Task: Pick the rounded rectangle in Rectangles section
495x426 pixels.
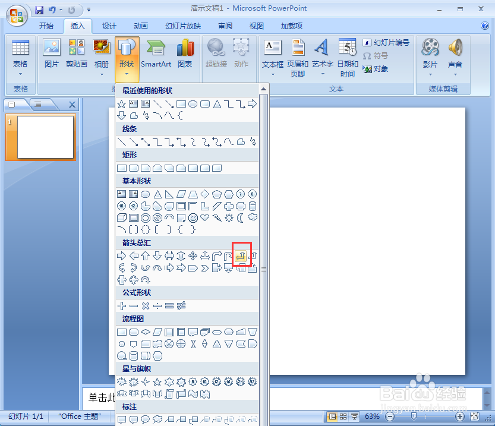Action: (x=134, y=168)
